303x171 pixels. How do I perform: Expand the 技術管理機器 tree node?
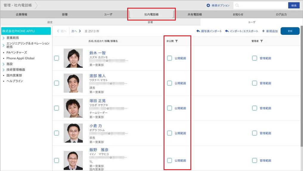coord(3,70)
